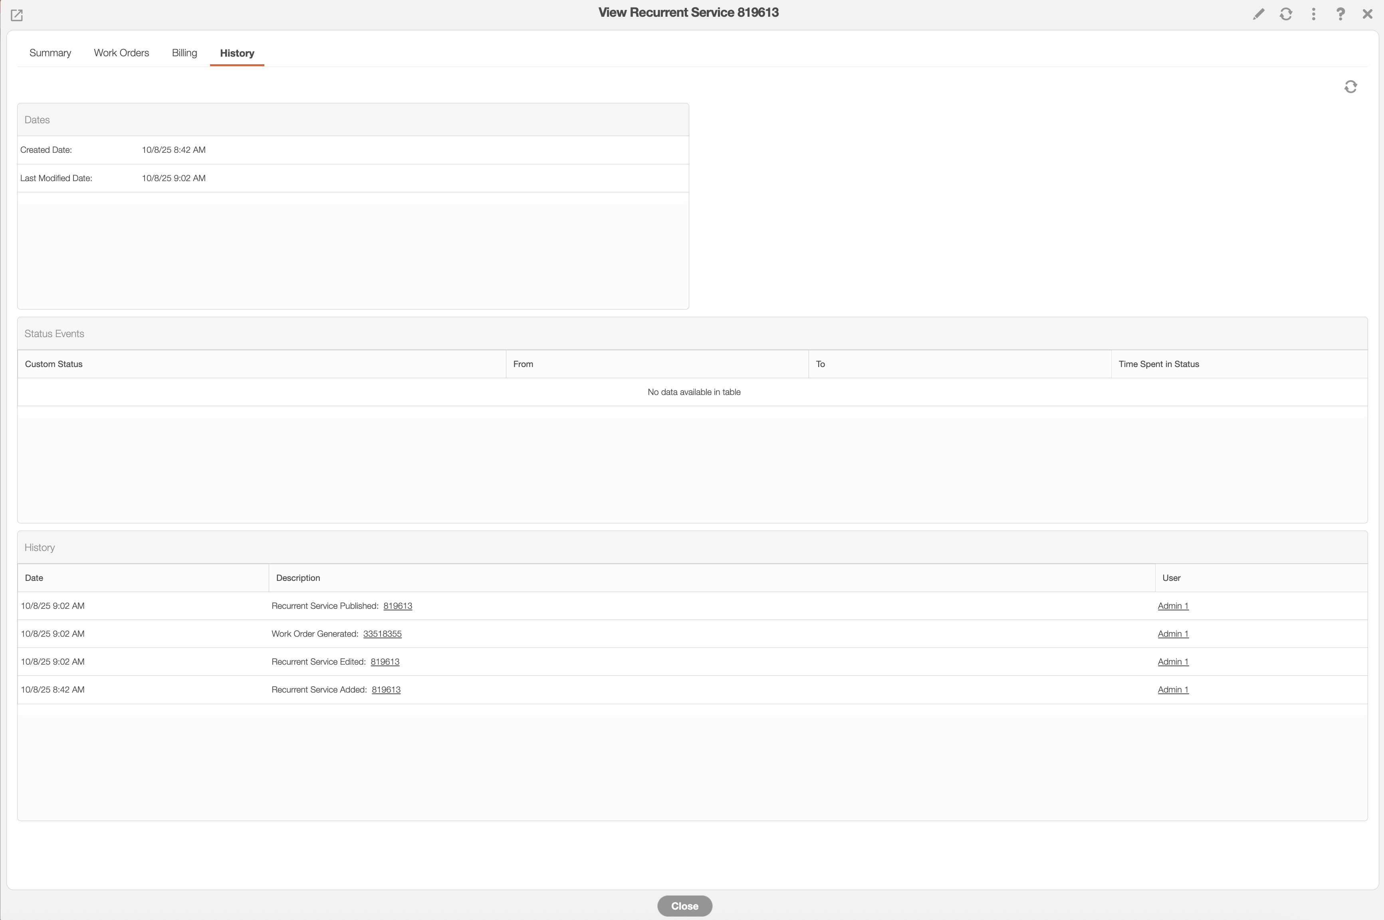
Task: Click 819613 link in Published row
Action: click(398, 606)
